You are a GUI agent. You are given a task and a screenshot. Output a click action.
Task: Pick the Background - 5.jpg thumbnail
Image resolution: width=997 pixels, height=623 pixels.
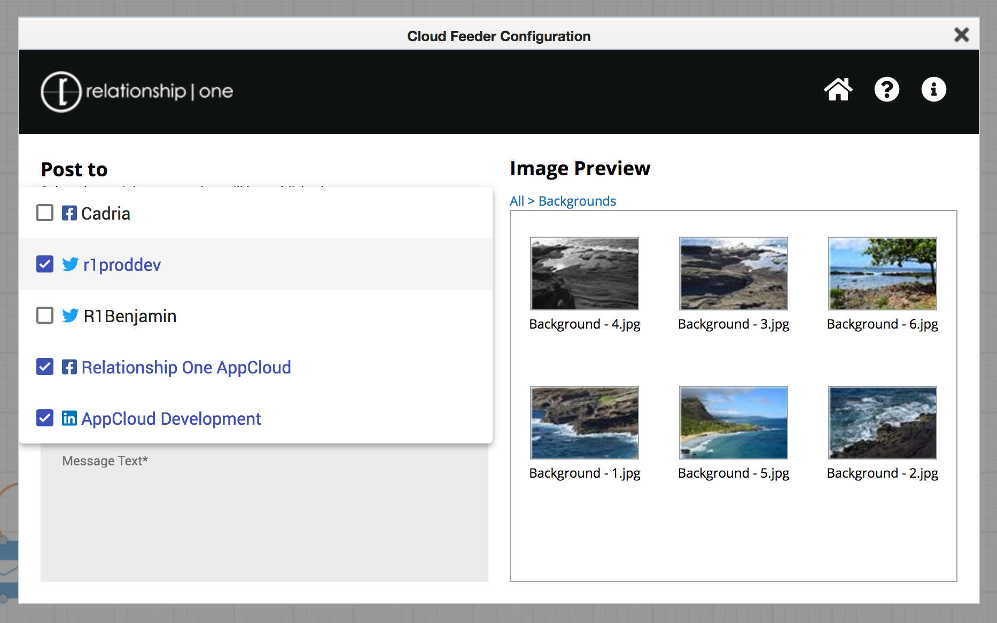pos(733,423)
